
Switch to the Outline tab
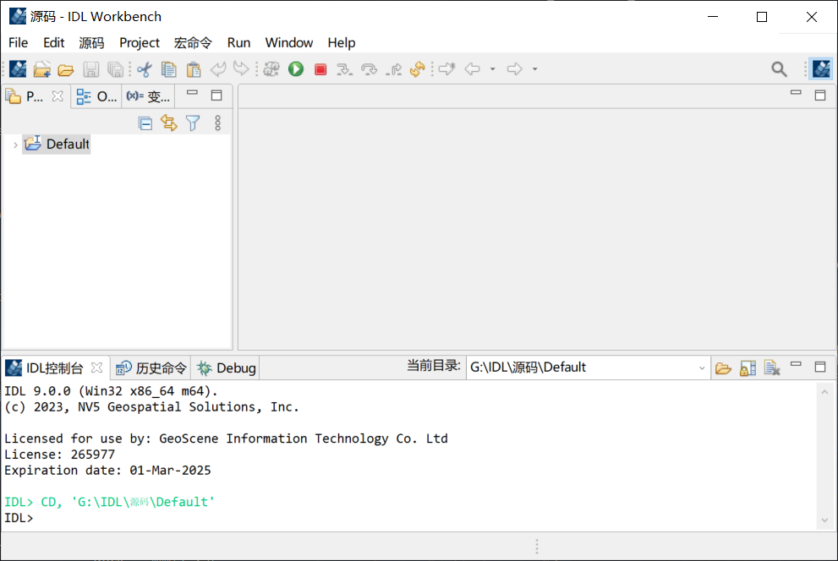(x=96, y=96)
